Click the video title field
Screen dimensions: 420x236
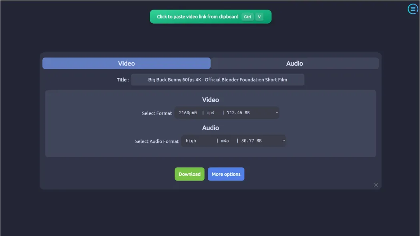[x=217, y=79]
